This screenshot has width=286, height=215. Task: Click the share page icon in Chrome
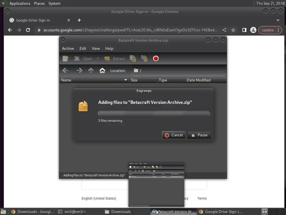(x=224, y=30)
